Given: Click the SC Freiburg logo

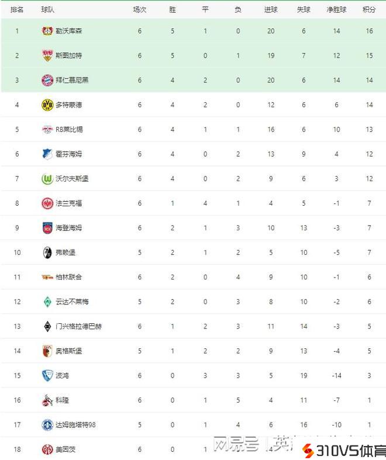Looking at the screenshot, I should (47, 253).
